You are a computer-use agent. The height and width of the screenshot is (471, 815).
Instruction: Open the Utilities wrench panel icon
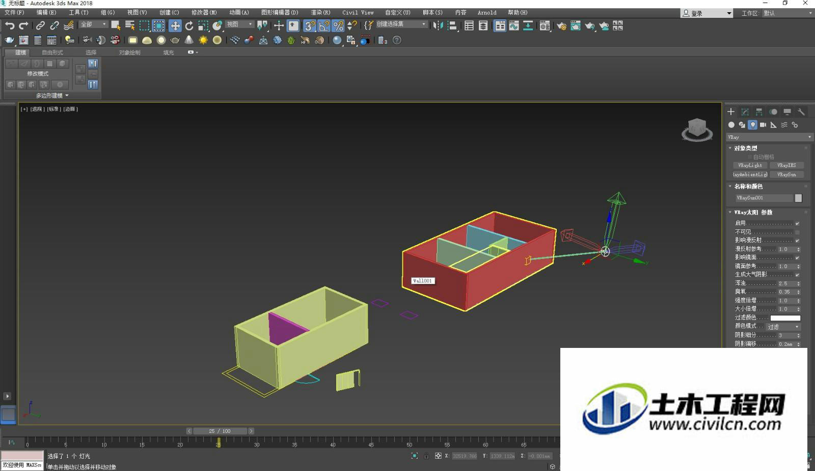[801, 112]
